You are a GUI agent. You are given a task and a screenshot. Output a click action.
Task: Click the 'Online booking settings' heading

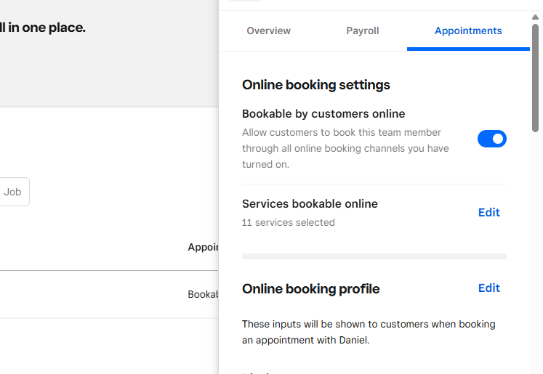coord(315,85)
